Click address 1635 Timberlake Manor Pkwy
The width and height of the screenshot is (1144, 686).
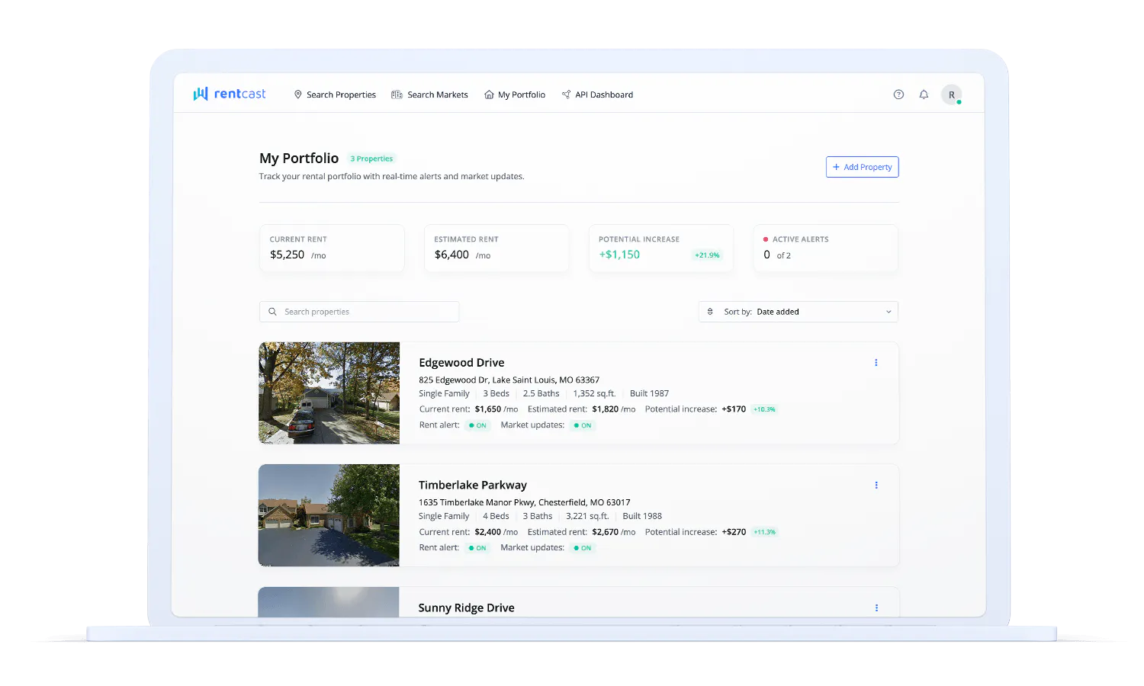[524, 502]
